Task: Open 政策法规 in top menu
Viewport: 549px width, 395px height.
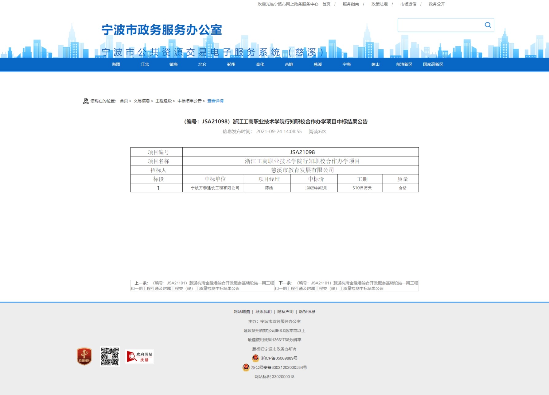Action: (x=380, y=4)
